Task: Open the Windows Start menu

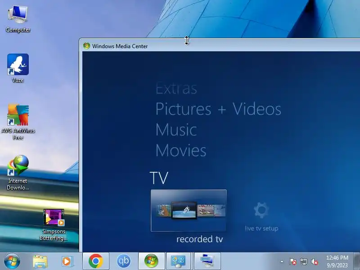Action: click(x=12, y=261)
